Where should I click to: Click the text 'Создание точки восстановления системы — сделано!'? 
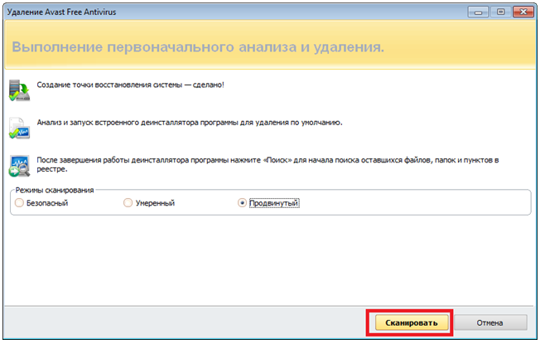click(131, 85)
